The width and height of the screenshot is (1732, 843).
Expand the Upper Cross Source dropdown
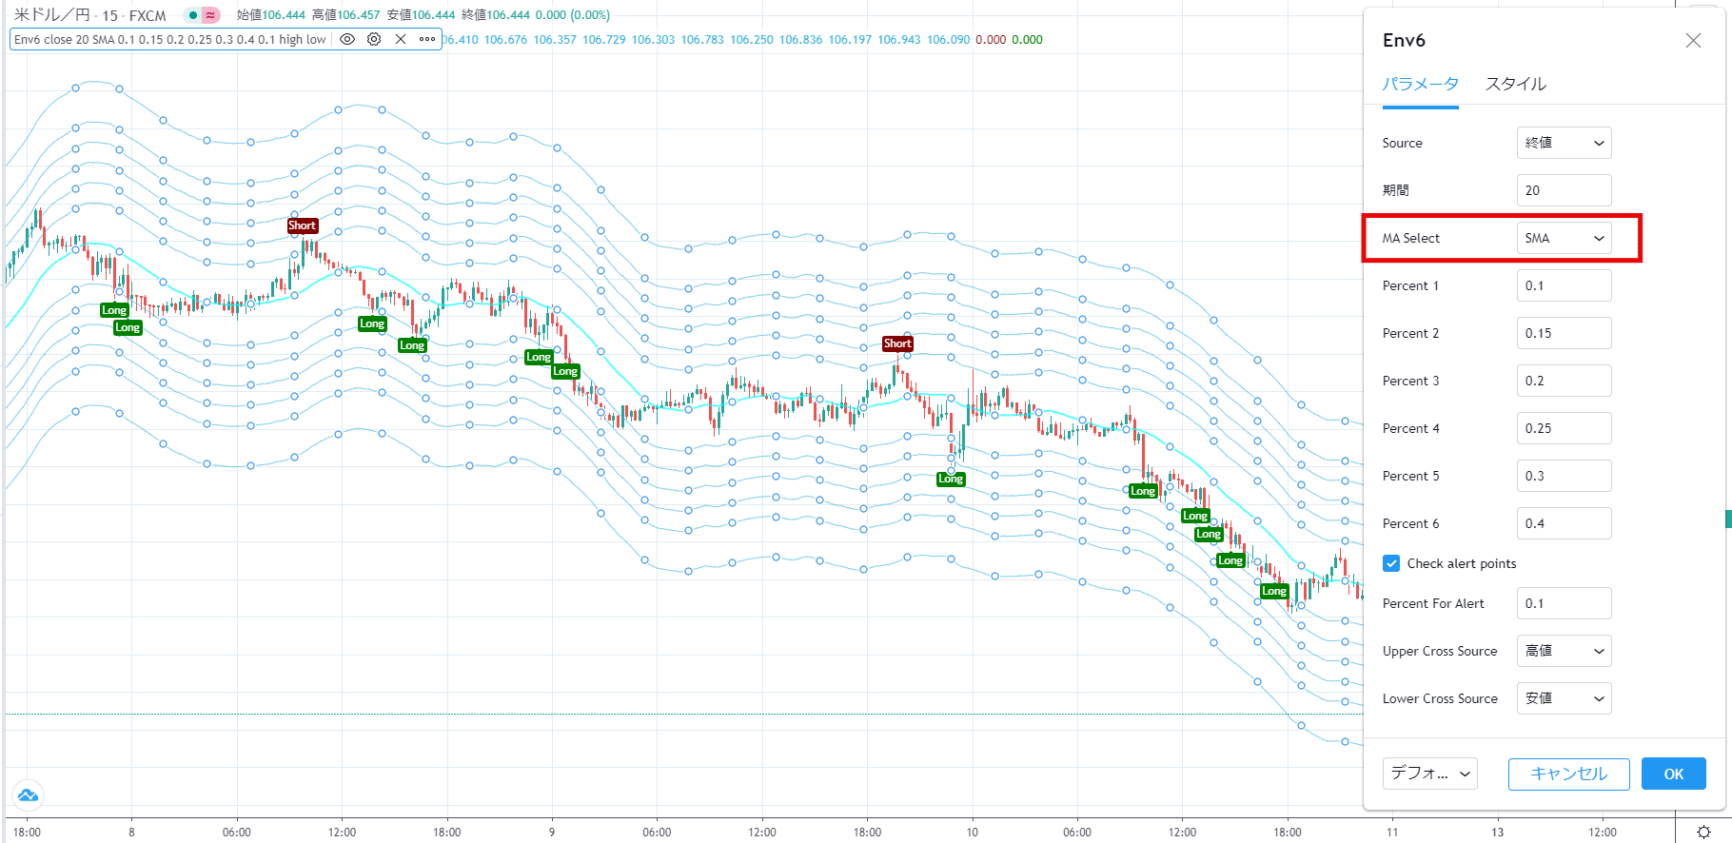pyautogui.click(x=1564, y=651)
